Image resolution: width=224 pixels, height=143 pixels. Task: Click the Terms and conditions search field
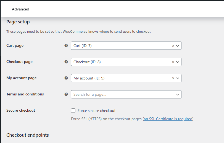click(x=122, y=95)
